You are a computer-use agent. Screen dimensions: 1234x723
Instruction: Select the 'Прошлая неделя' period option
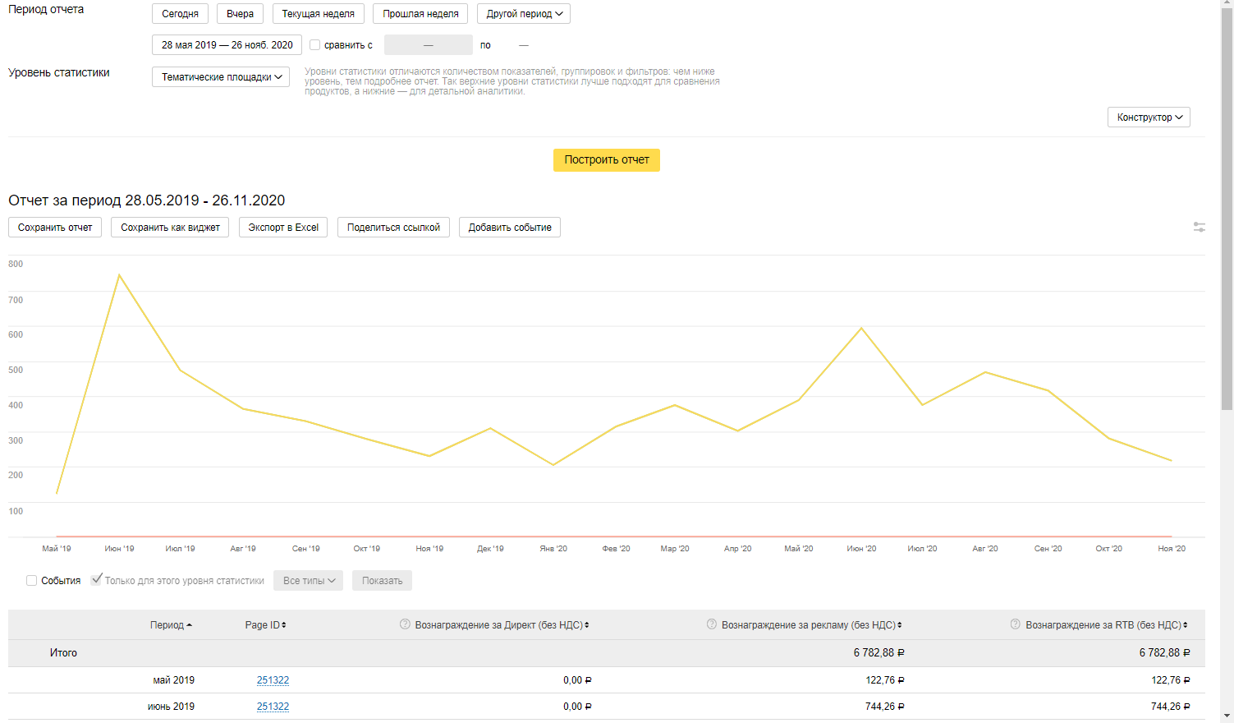420,14
